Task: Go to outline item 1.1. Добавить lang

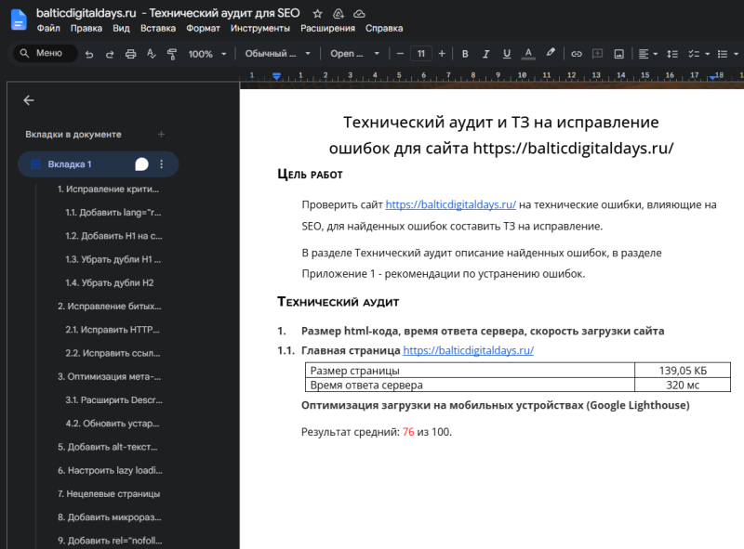Action: coord(113,213)
